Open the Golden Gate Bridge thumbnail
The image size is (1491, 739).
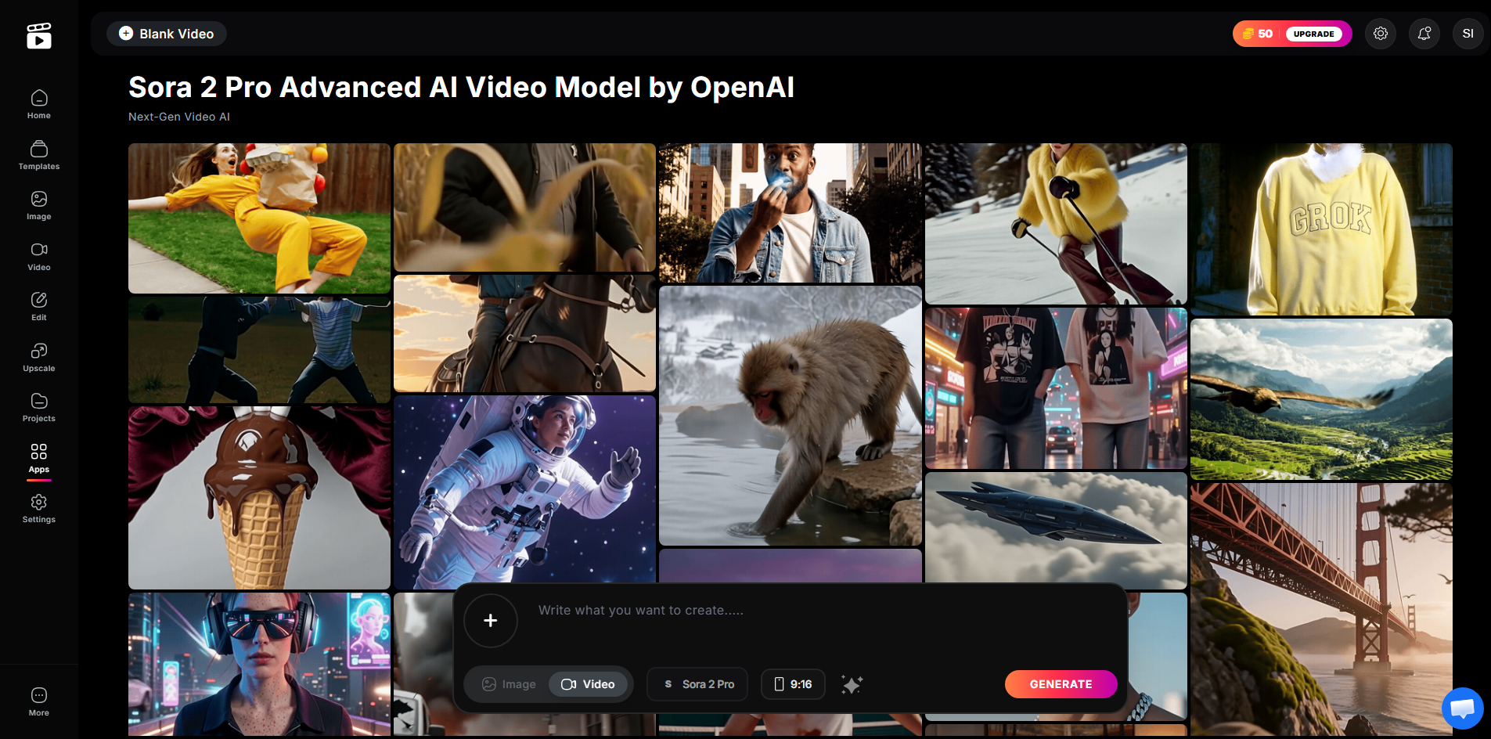(1321, 609)
